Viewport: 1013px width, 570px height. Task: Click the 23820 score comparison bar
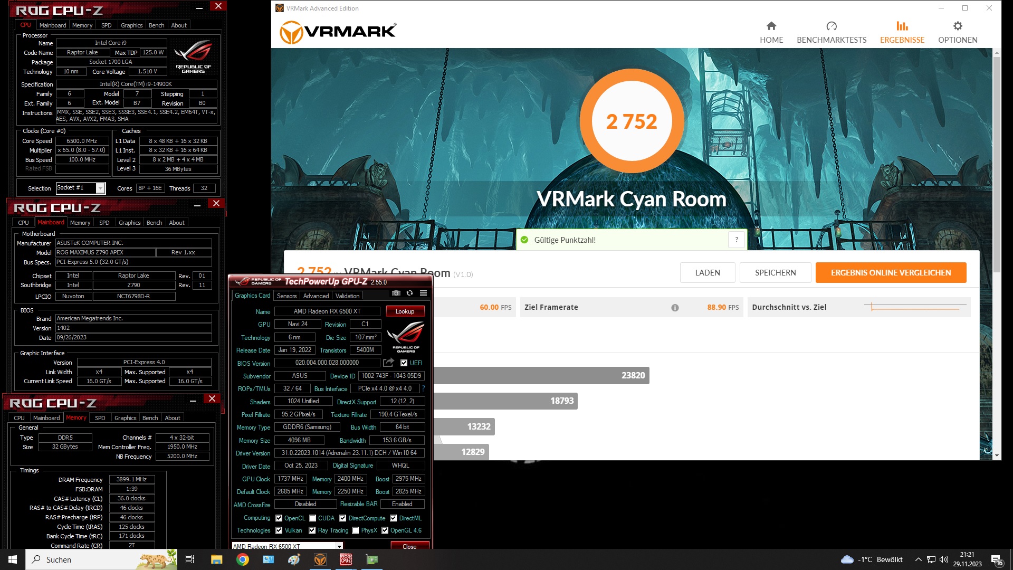pyautogui.click(x=541, y=375)
